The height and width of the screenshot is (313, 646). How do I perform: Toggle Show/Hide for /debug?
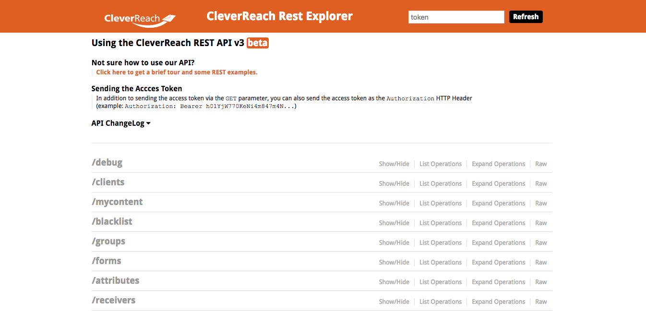pos(394,164)
